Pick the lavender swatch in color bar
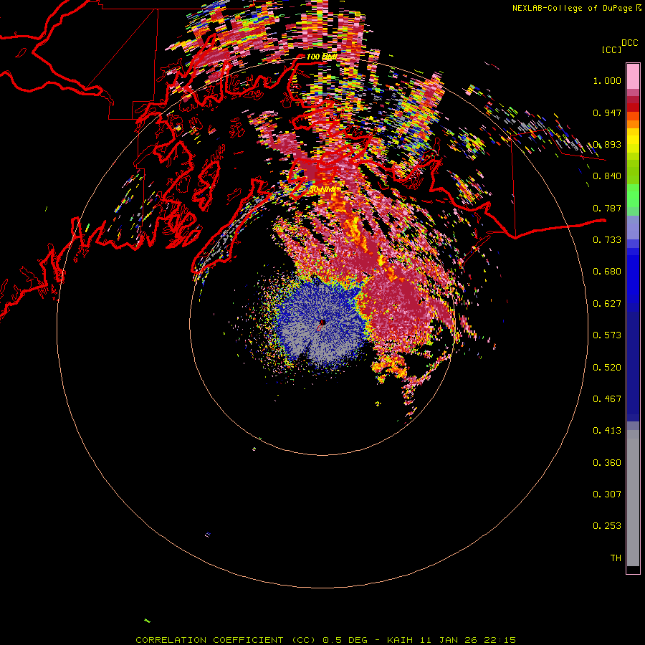This screenshot has width=645, height=645. point(633,227)
